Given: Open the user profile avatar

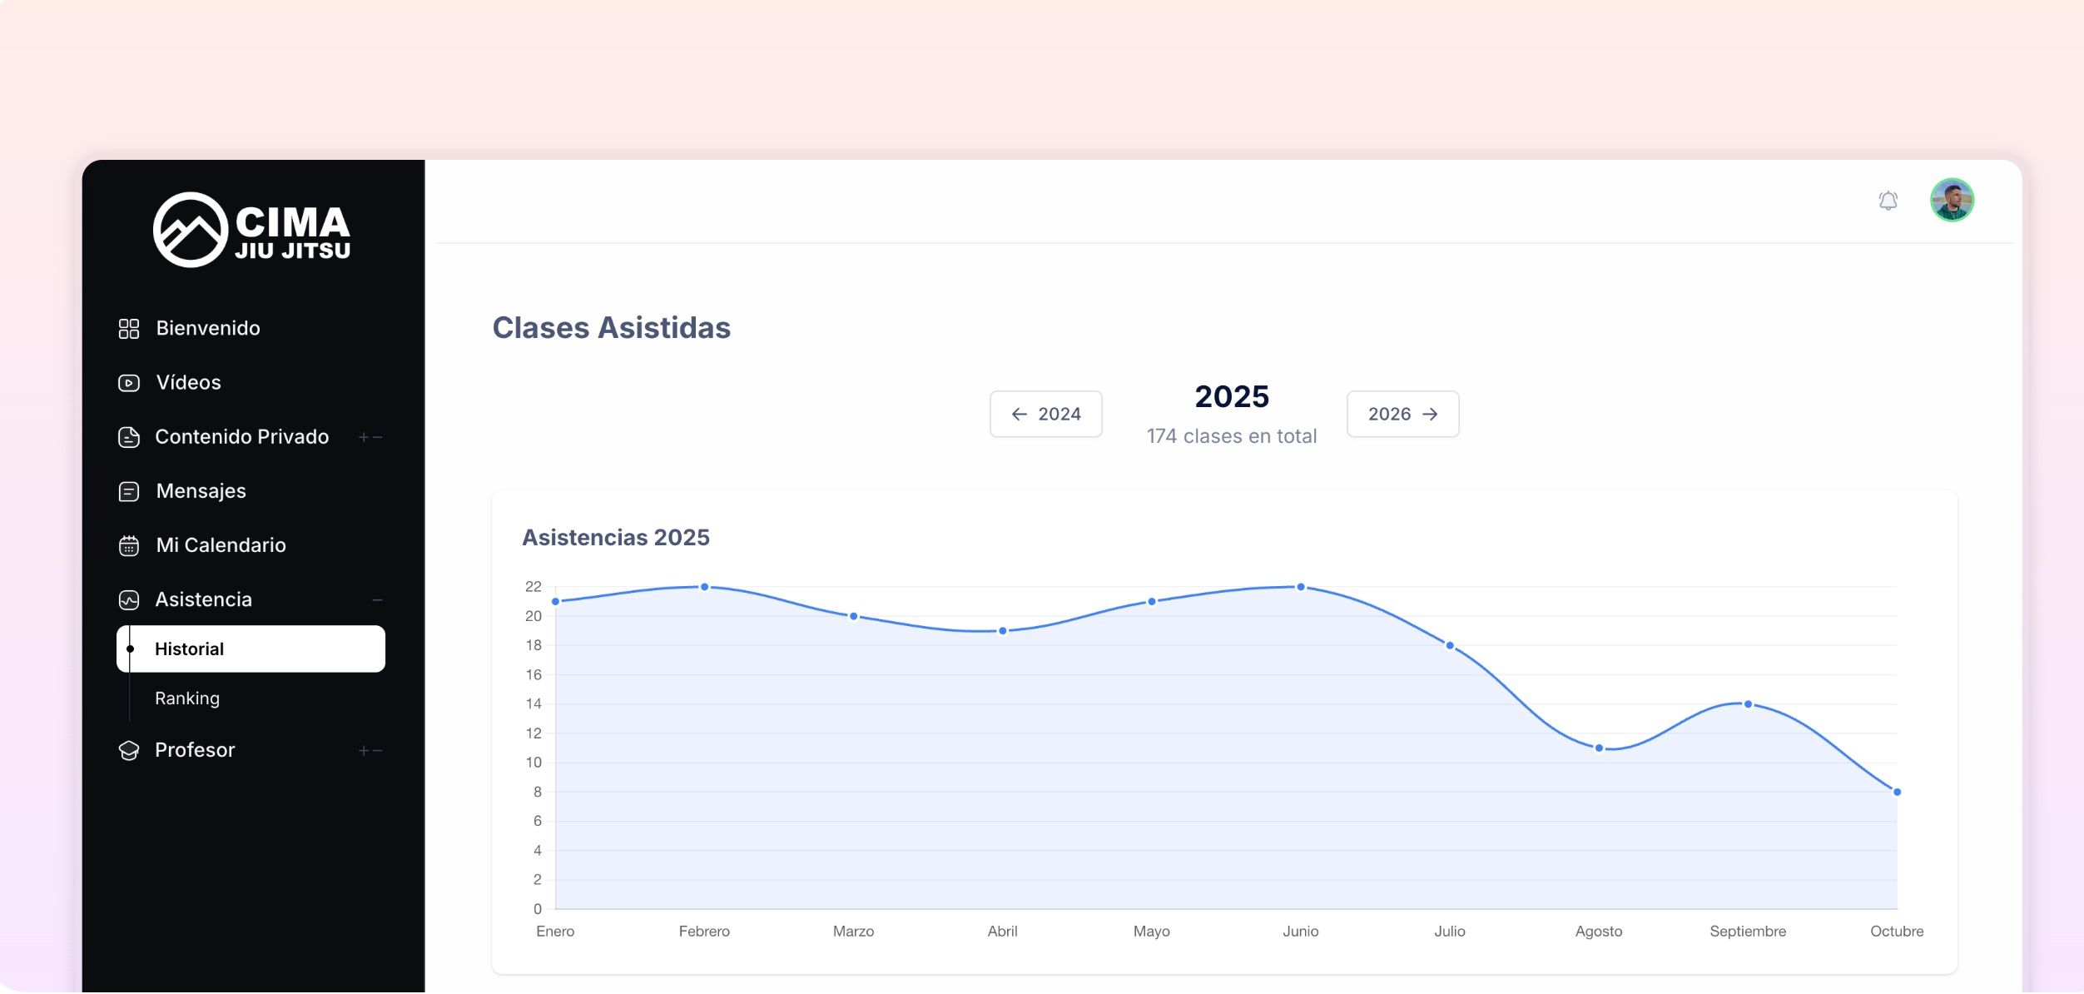Looking at the screenshot, I should pos(1952,200).
